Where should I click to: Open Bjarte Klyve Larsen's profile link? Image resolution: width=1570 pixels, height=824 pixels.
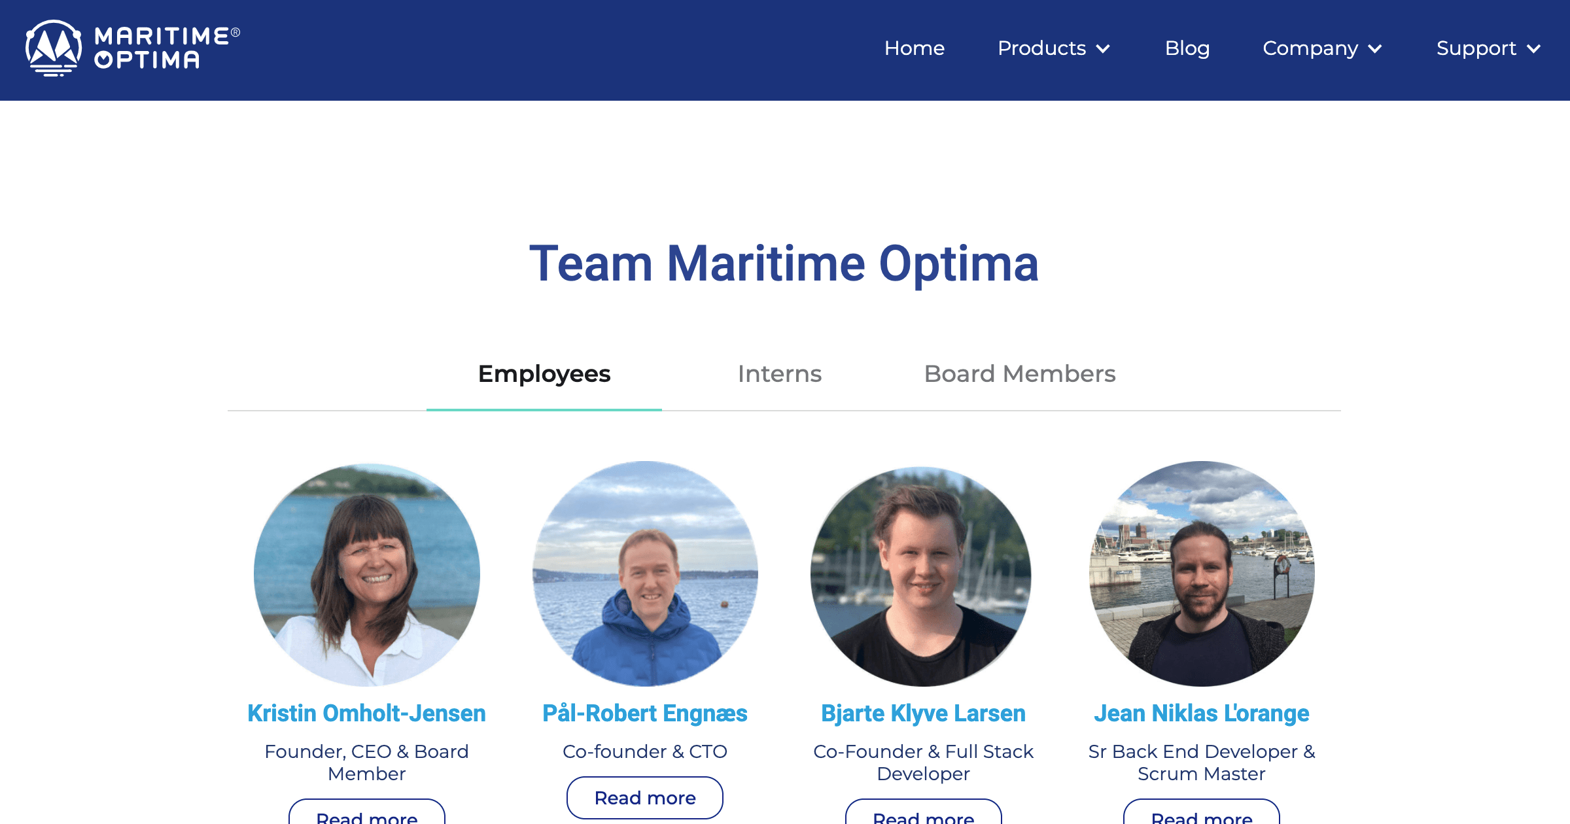coord(923,713)
